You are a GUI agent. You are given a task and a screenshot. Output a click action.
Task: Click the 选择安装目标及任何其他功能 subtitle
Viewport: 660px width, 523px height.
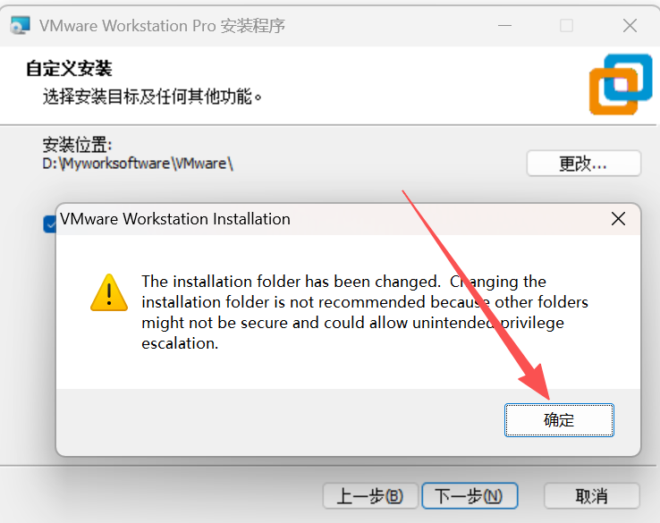coord(152,97)
